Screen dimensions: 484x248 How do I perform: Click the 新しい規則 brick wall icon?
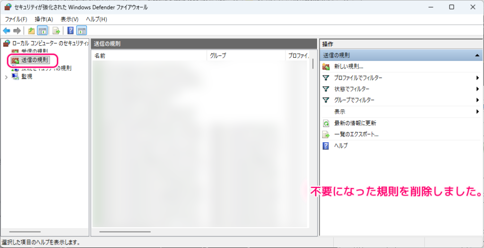point(326,66)
